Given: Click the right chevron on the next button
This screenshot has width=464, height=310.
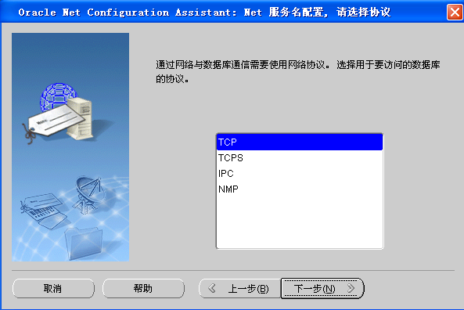Looking at the screenshot, I should 351,288.
